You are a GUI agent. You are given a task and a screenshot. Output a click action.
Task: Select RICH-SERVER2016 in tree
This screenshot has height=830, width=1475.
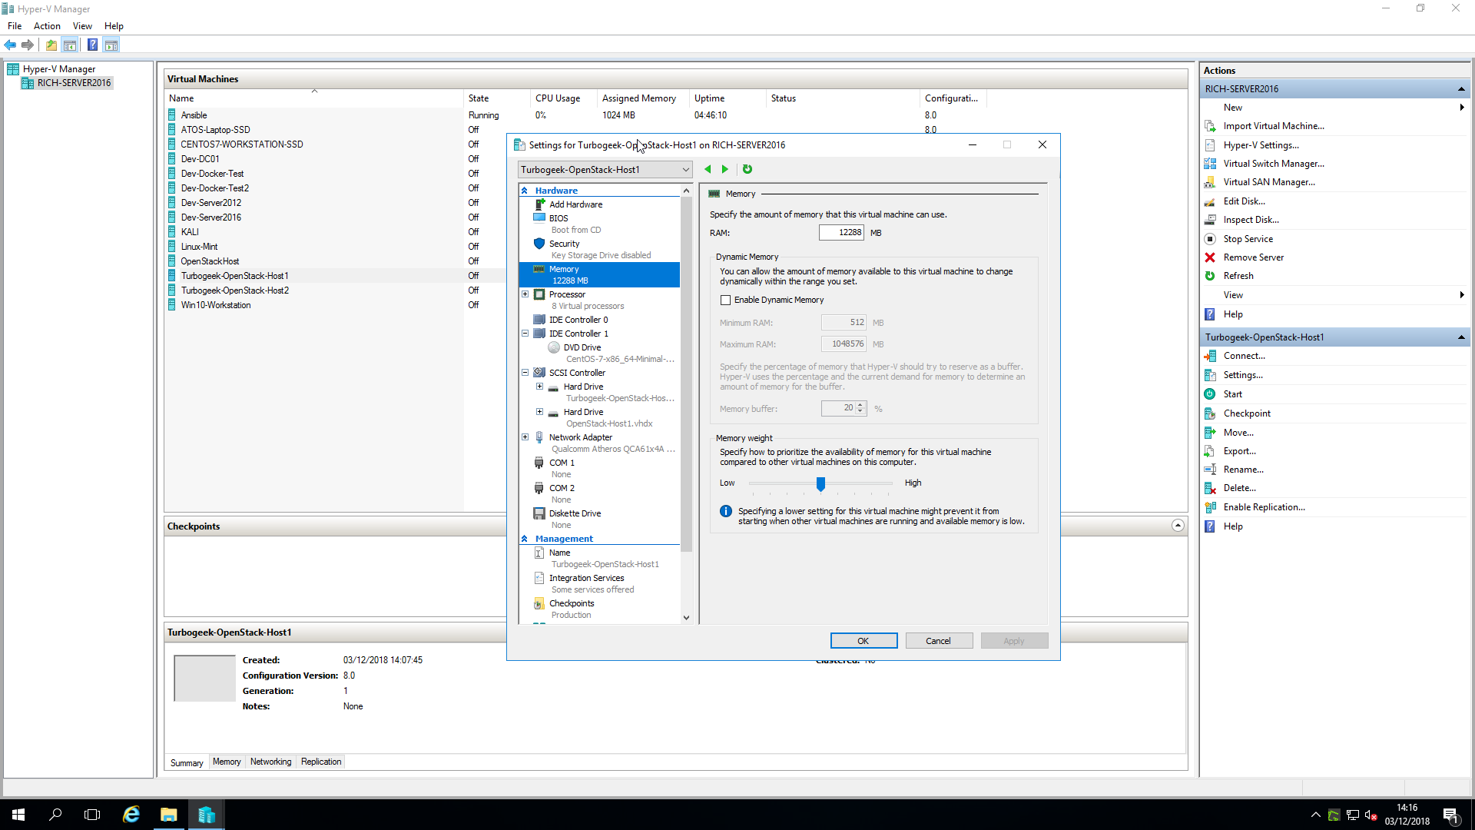tap(74, 83)
